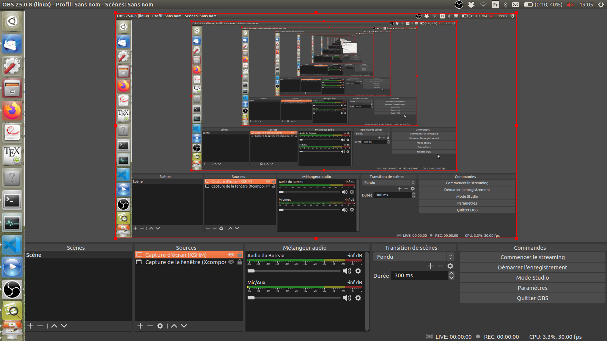Screen dimensions: 607x341
Task: Open the Terminal from the dock
Action: 12,200
